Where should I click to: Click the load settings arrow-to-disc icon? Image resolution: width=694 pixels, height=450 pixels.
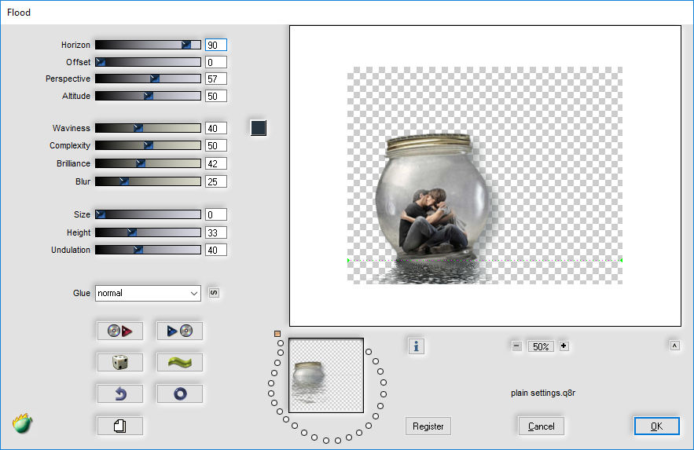click(x=180, y=331)
